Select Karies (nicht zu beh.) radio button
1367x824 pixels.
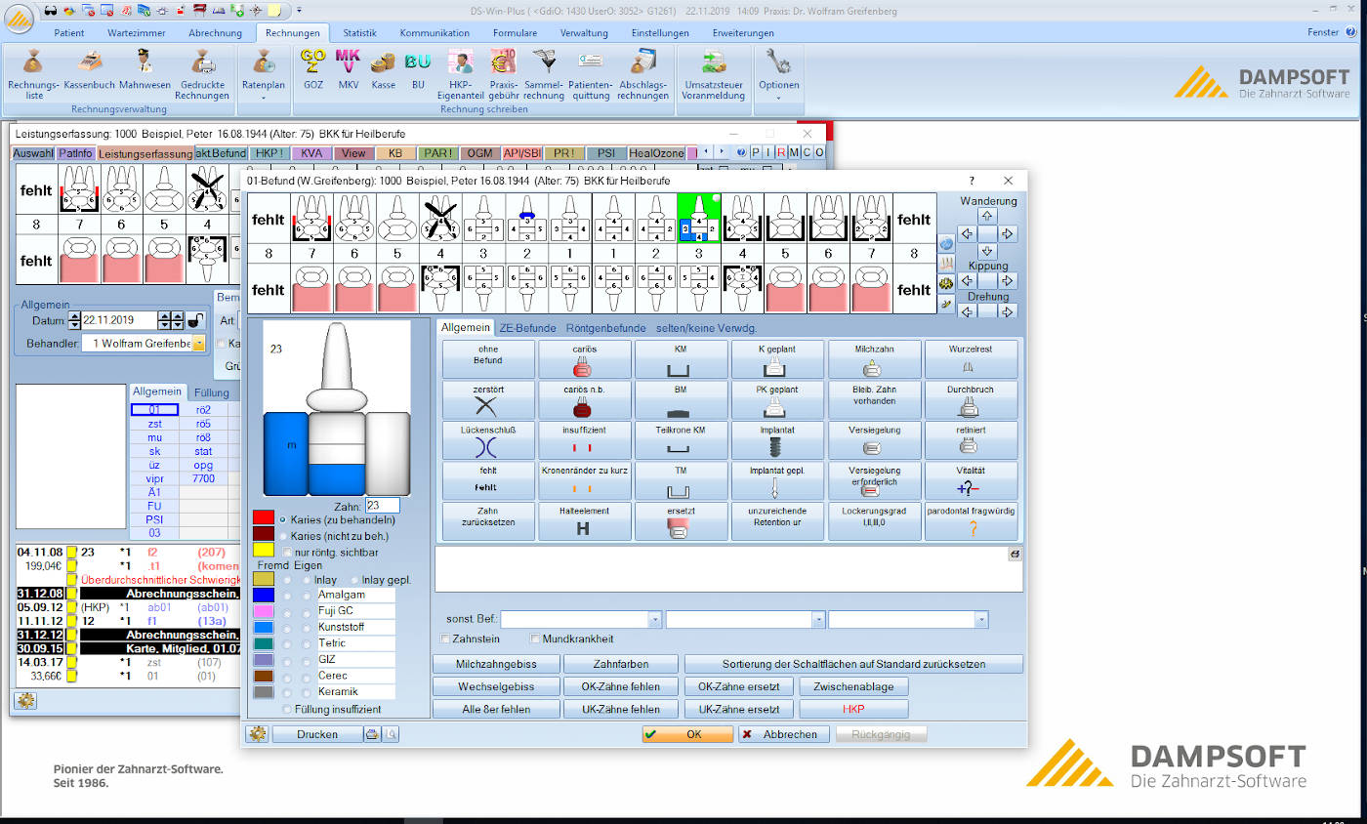(x=284, y=536)
